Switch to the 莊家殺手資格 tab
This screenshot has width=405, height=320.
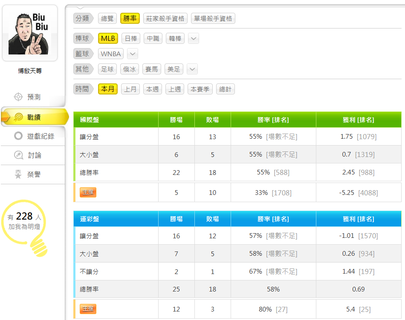[x=165, y=18]
